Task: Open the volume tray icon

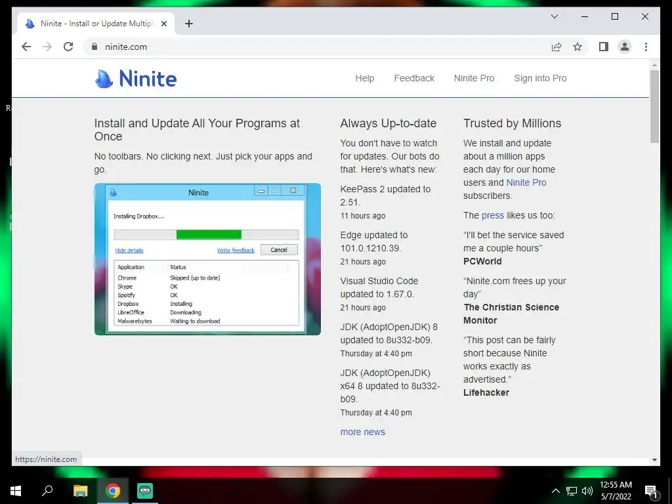Action: tap(587, 491)
